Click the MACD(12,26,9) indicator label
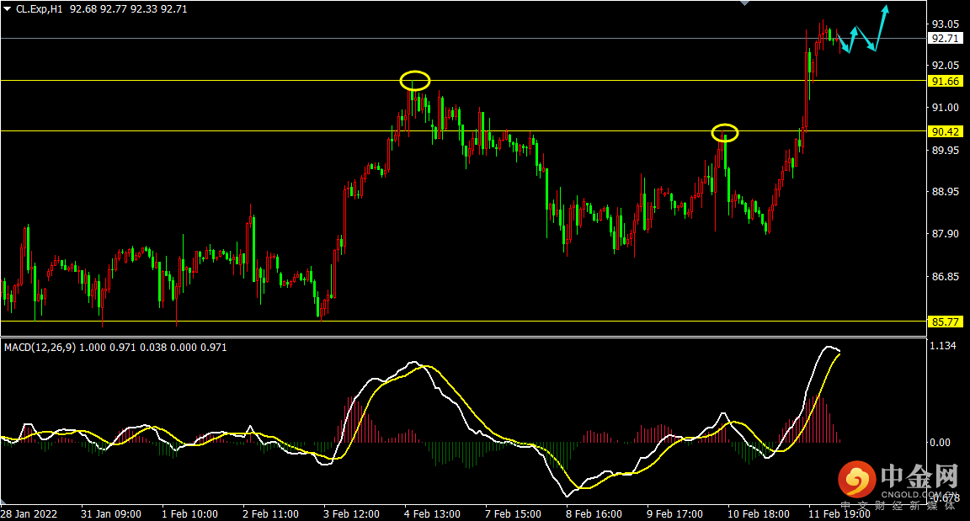Viewport: 970px width, 521px height. (40, 348)
